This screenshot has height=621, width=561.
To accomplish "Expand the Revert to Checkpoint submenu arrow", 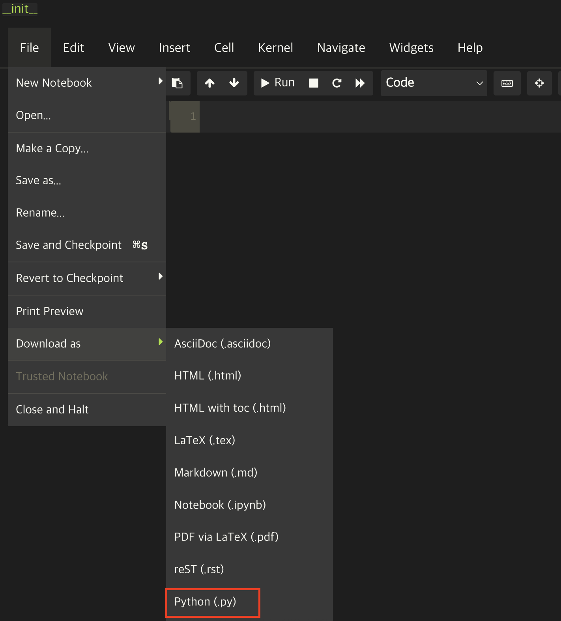I will point(160,277).
